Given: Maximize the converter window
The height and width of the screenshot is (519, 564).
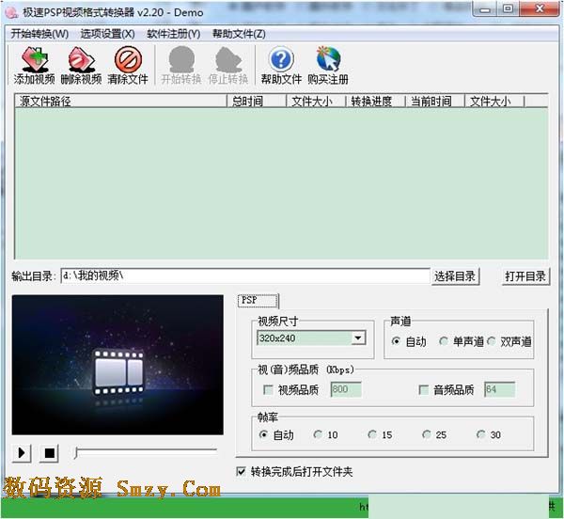Looking at the screenshot, I should (x=508, y=9).
